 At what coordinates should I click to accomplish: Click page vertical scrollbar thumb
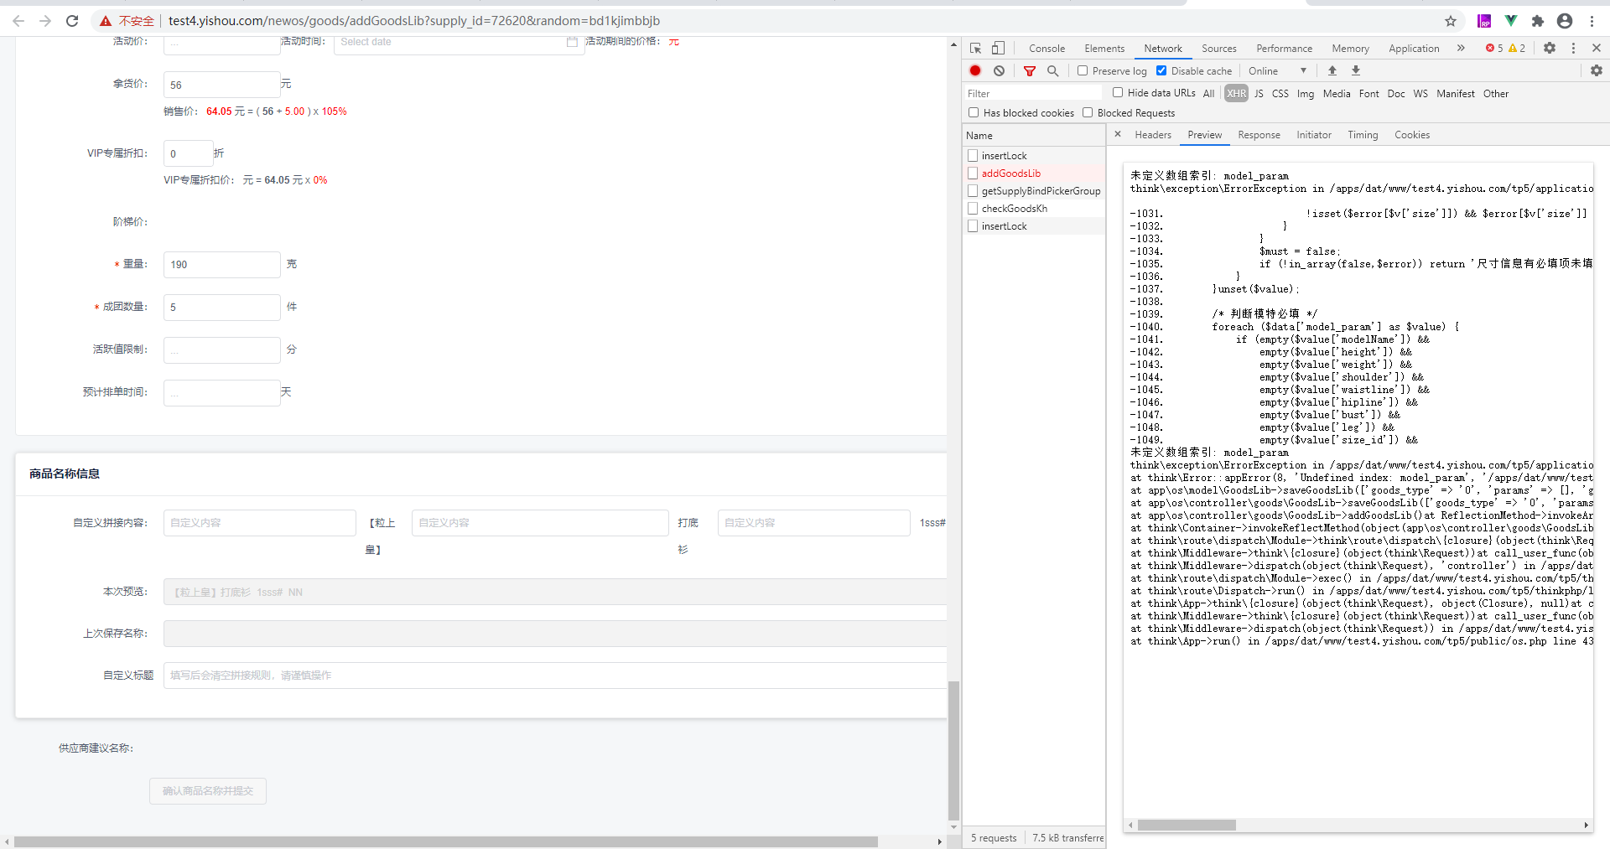953,751
